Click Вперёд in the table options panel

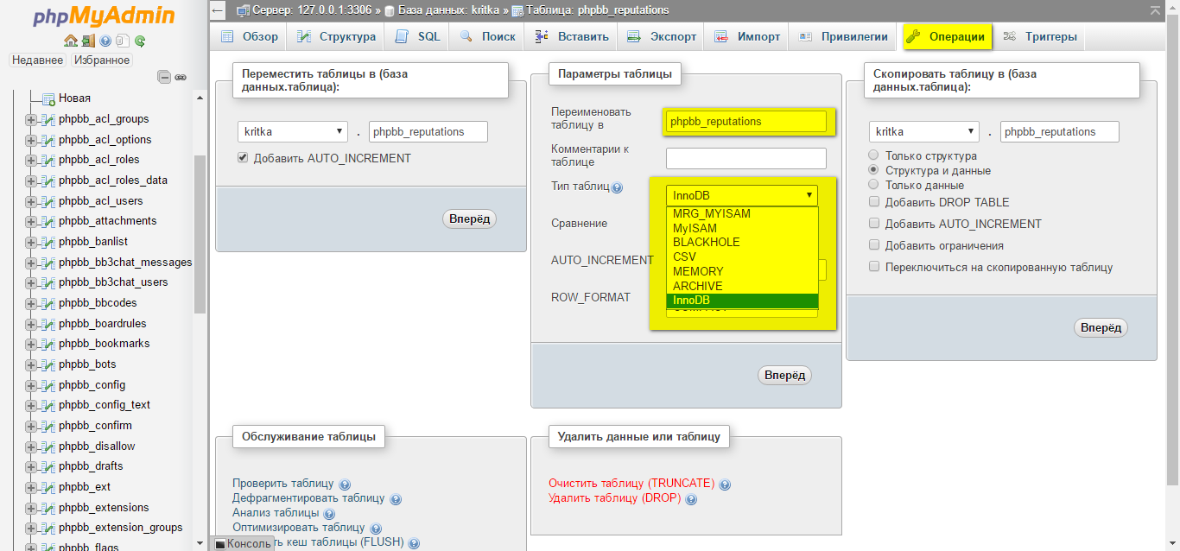click(x=784, y=375)
